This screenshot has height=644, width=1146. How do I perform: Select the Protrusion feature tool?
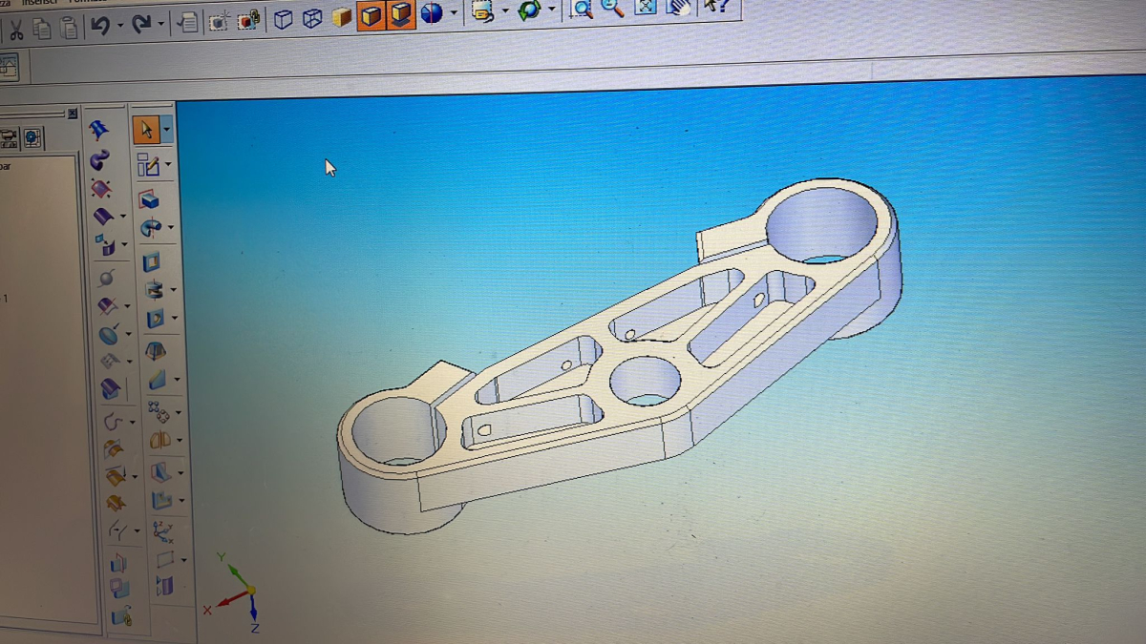[148, 198]
